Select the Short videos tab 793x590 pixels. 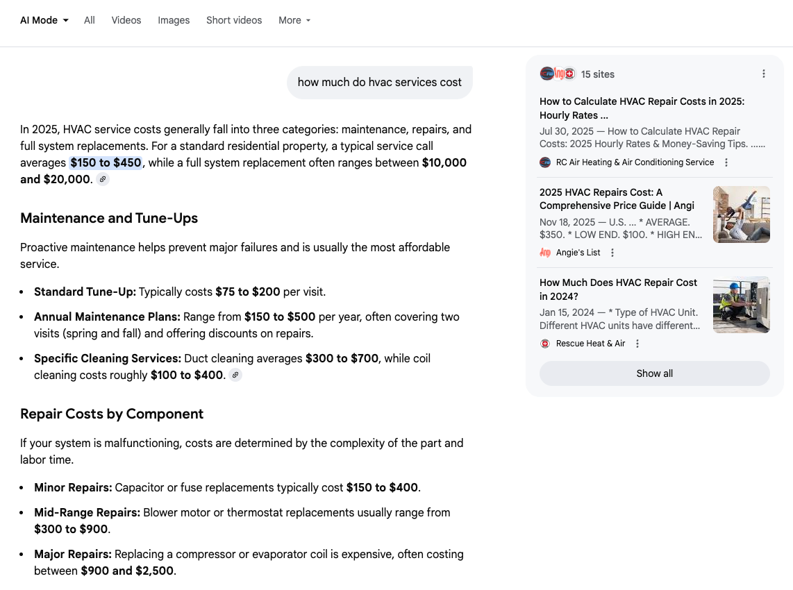pyautogui.click(x=234, y=20)
